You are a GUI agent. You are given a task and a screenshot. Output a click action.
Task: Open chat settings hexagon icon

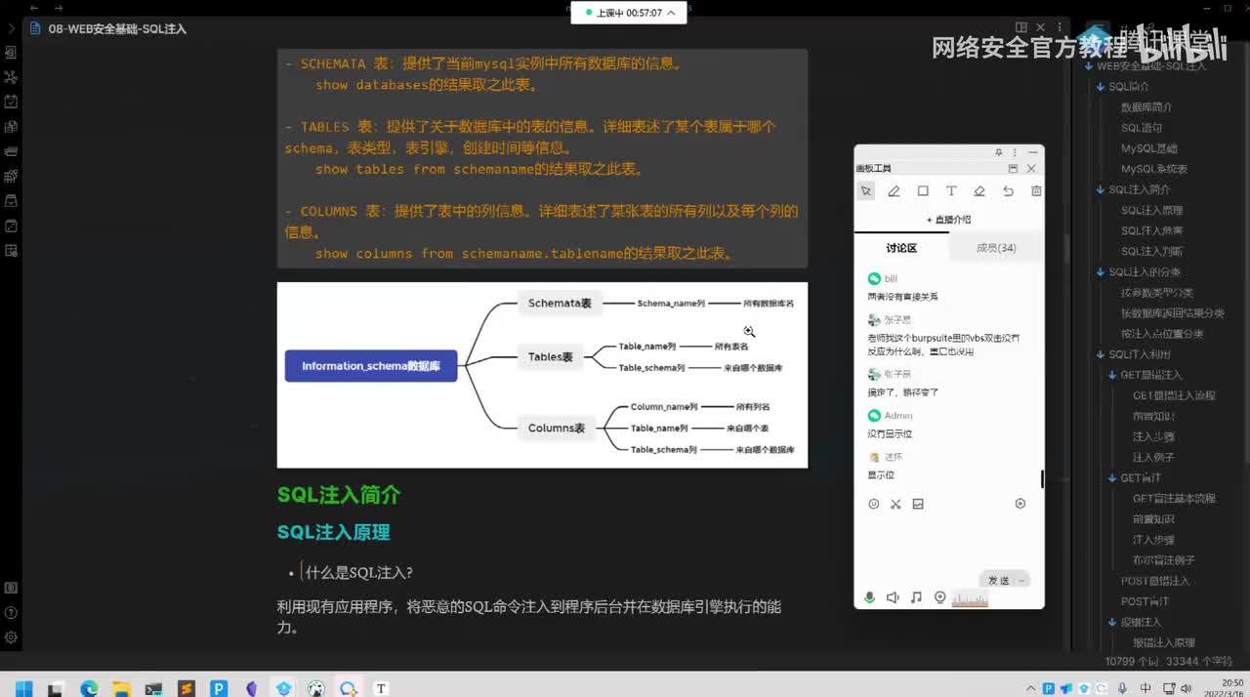[x=1021, y=504]
